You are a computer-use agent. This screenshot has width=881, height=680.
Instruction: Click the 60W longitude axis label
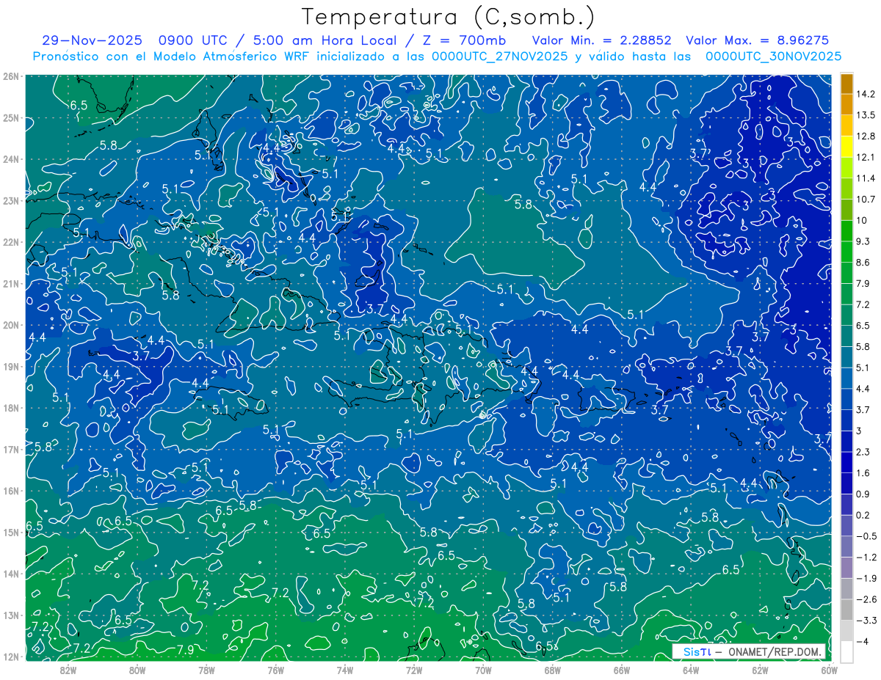pos(828,670)
